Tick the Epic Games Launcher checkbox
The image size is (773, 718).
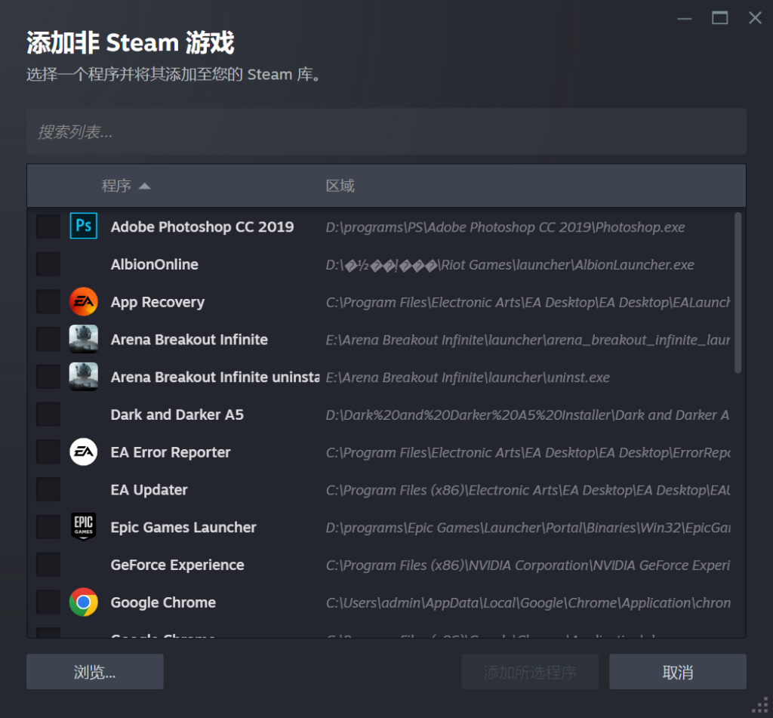48,527
